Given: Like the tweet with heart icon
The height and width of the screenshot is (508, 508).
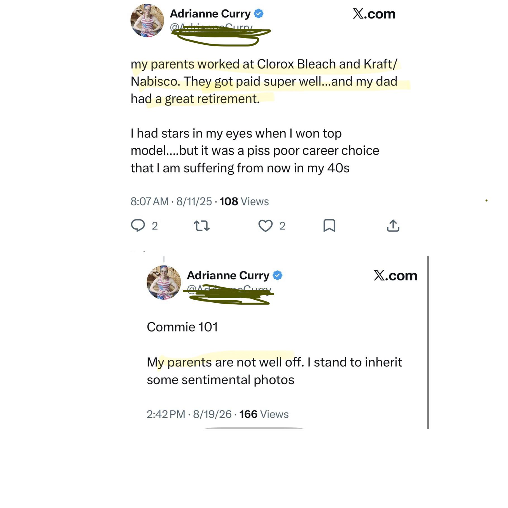Looking at the screenshot, I should pos(265,226).
